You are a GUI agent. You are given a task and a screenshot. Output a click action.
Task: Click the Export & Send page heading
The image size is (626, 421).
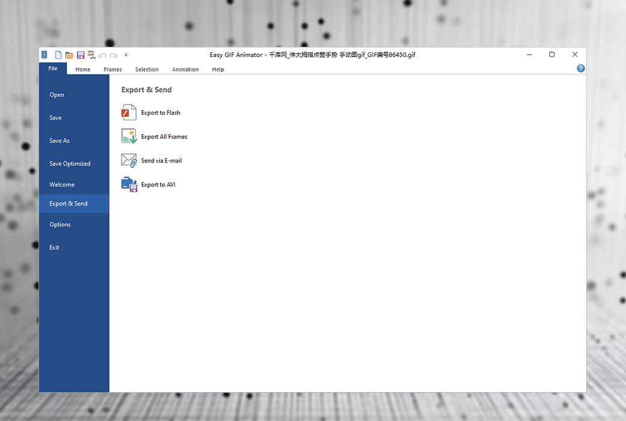tap(146, 90)
